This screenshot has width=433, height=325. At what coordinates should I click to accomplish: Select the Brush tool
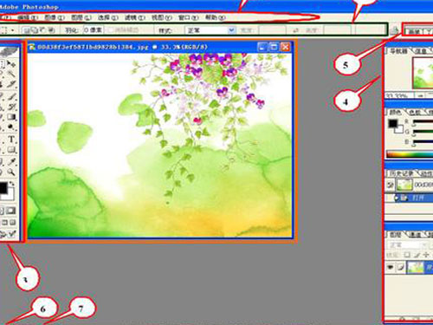coord(11,96)
